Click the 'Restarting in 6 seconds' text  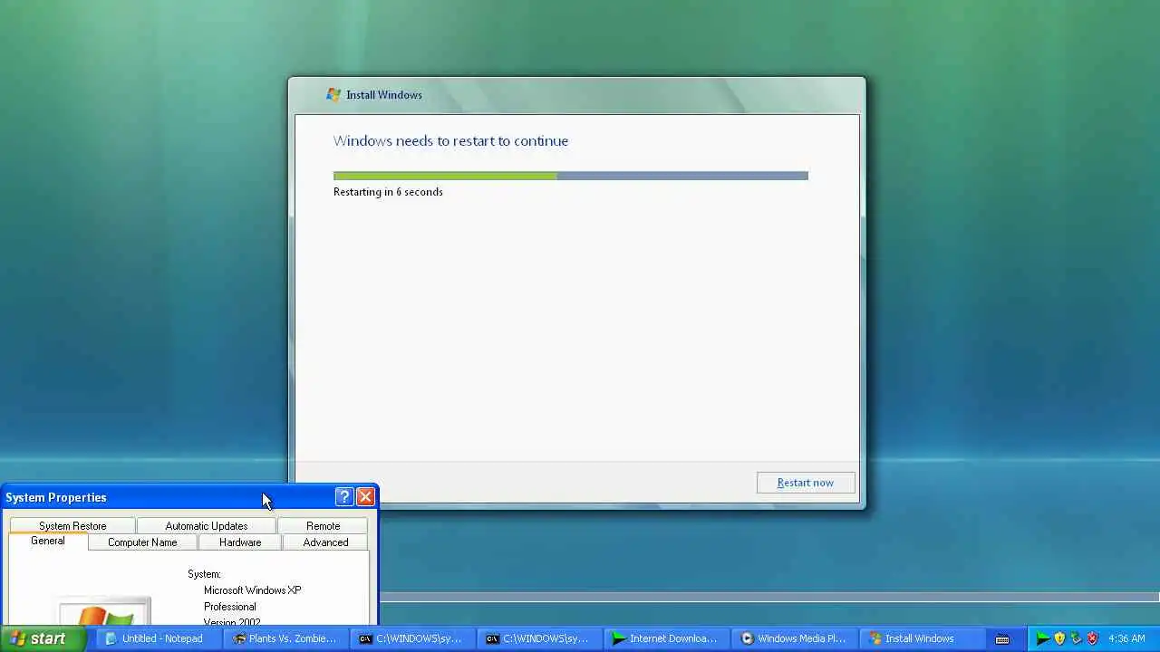click(388, 192)
